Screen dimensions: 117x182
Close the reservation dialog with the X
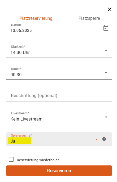click(110, 9)
